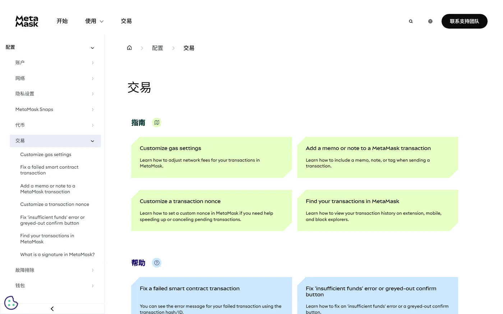Click the 联系支持团队 button
Viewport: 503px width, 314px height.
(x=464, y=21)
